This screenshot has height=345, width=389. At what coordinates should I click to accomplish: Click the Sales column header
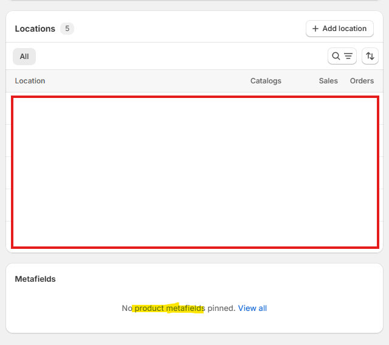click(328, 81)
